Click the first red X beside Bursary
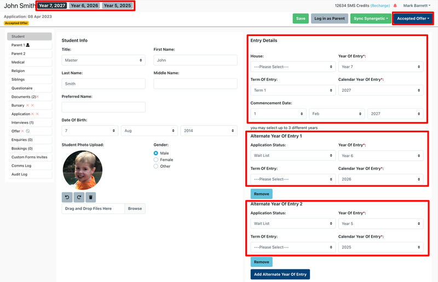 28,105
